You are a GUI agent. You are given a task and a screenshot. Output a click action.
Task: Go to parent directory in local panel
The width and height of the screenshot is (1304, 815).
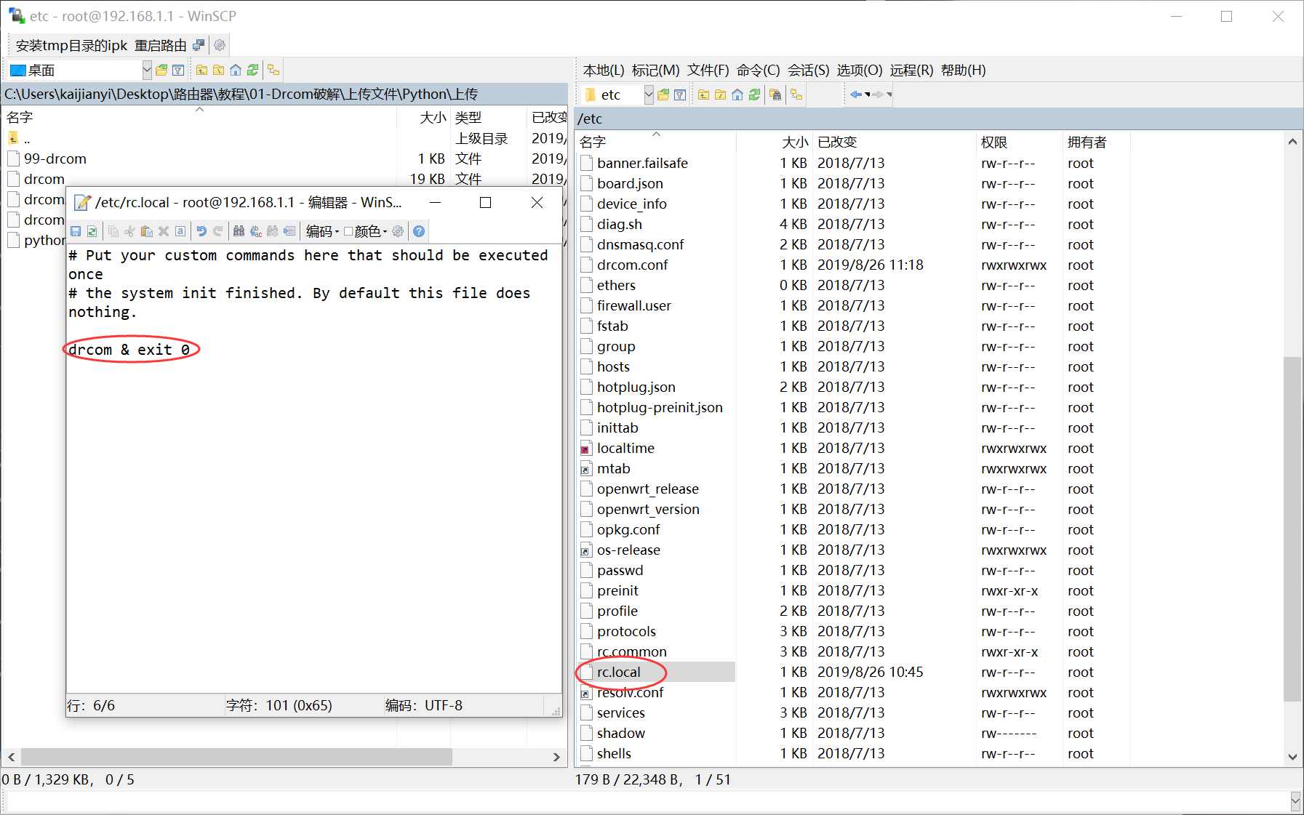point(202,70)
